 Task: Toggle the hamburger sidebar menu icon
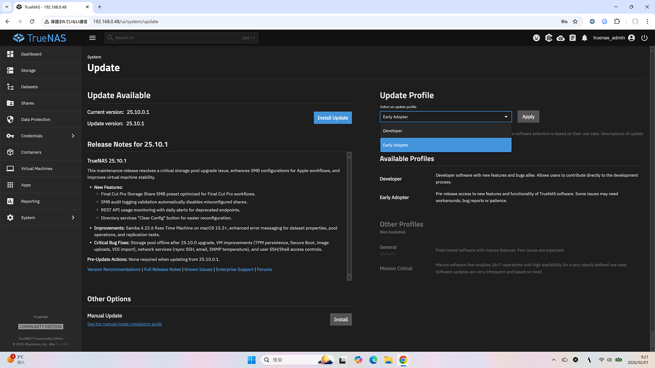pyautogui.click(x=92, y=38)
